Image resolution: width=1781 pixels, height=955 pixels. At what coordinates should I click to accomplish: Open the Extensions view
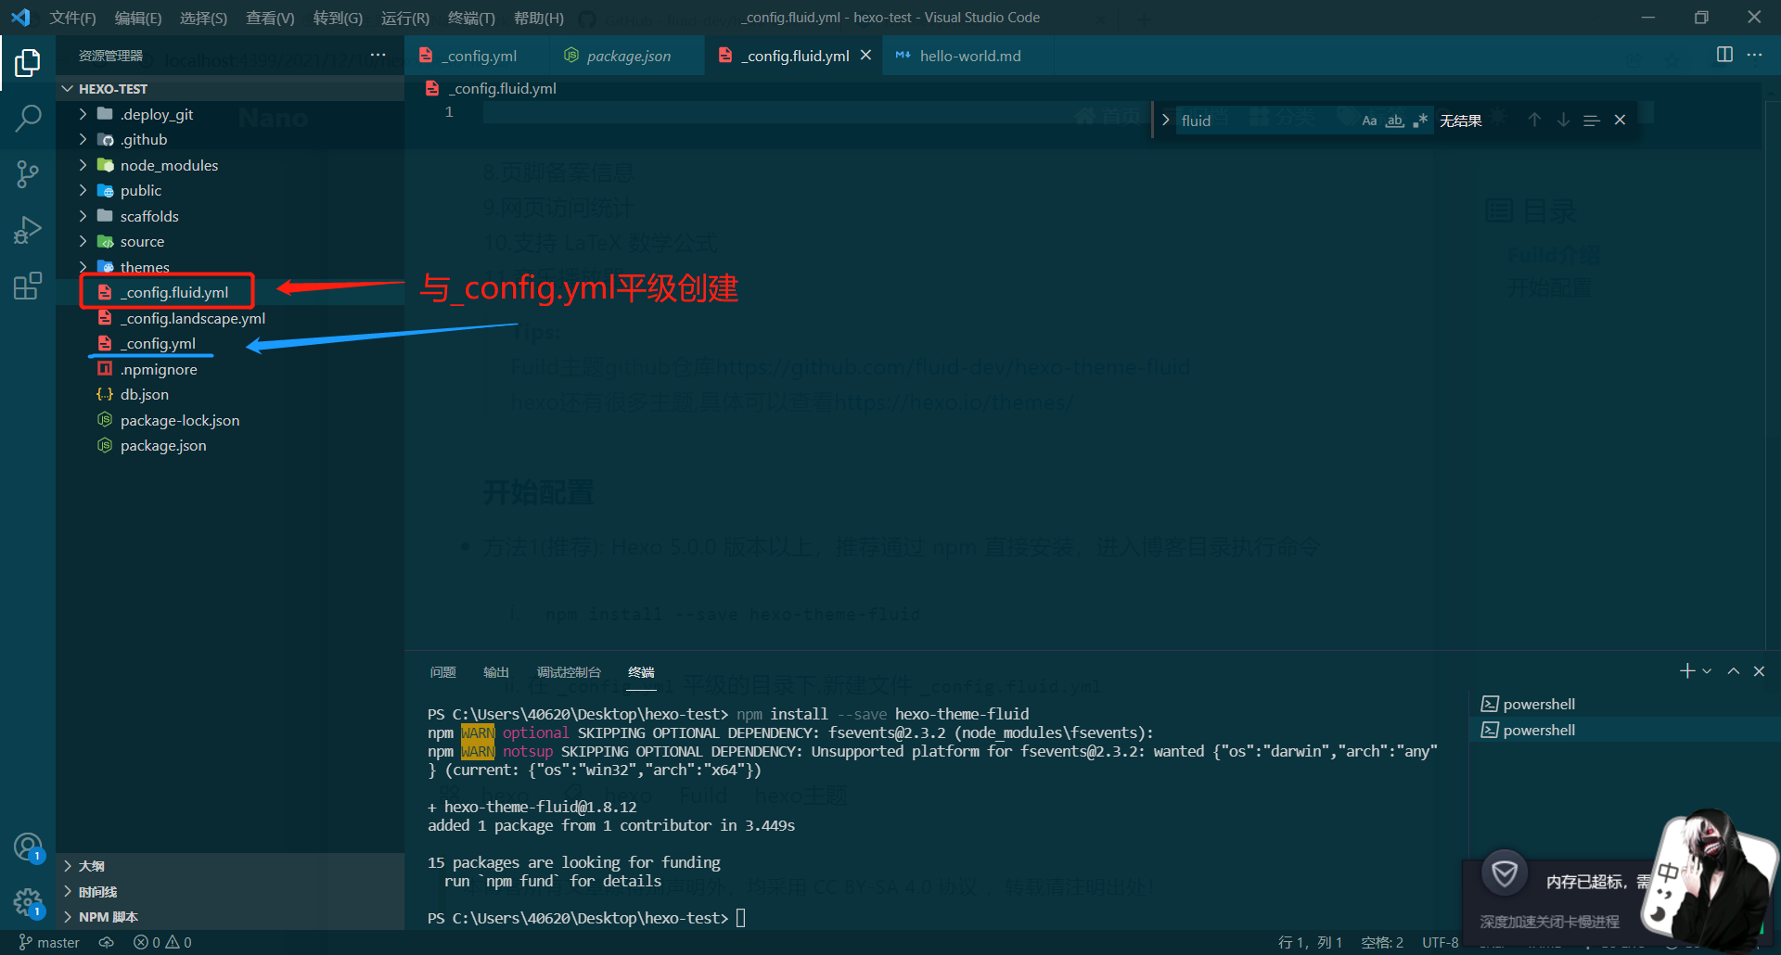(28, 286)
